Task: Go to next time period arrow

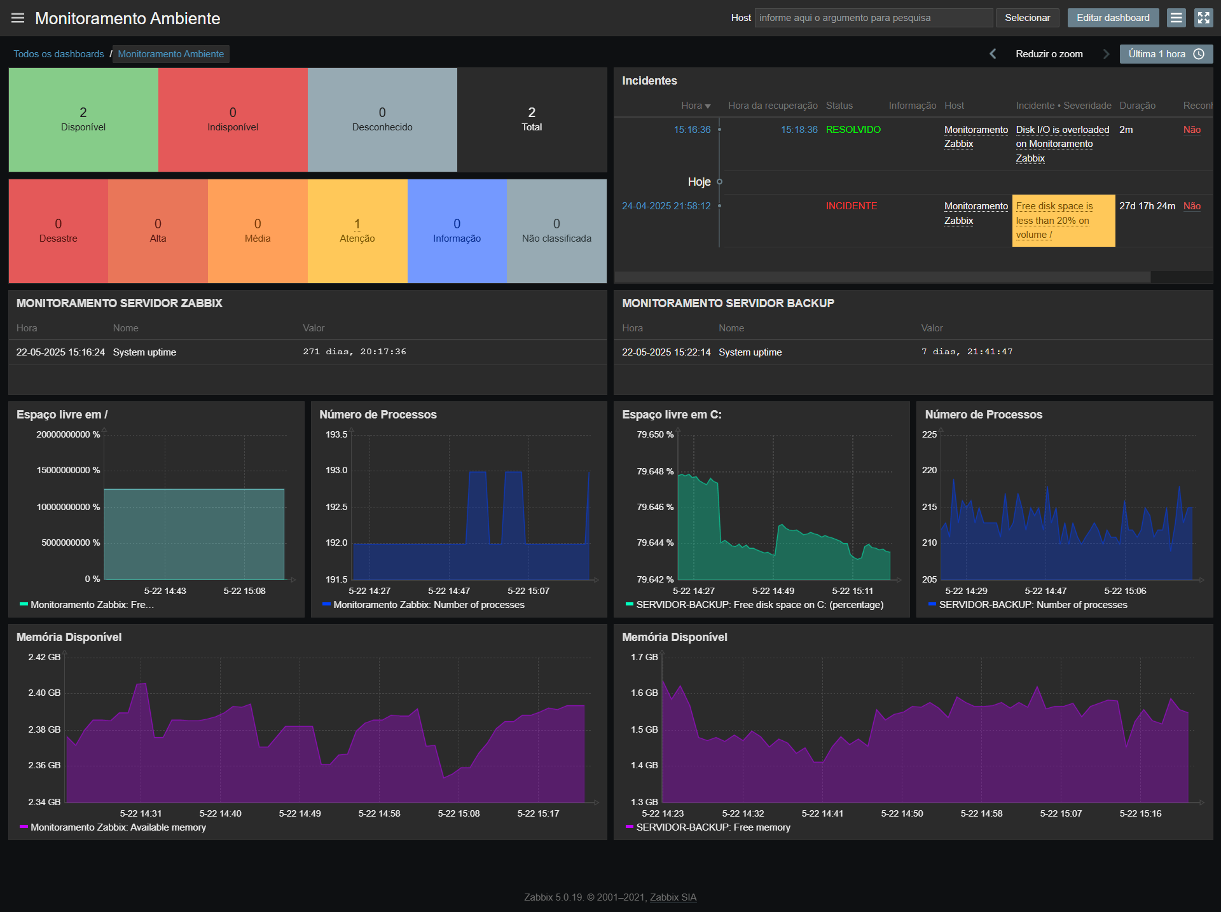Action: pyautogui.click(x=1106, y=54)
